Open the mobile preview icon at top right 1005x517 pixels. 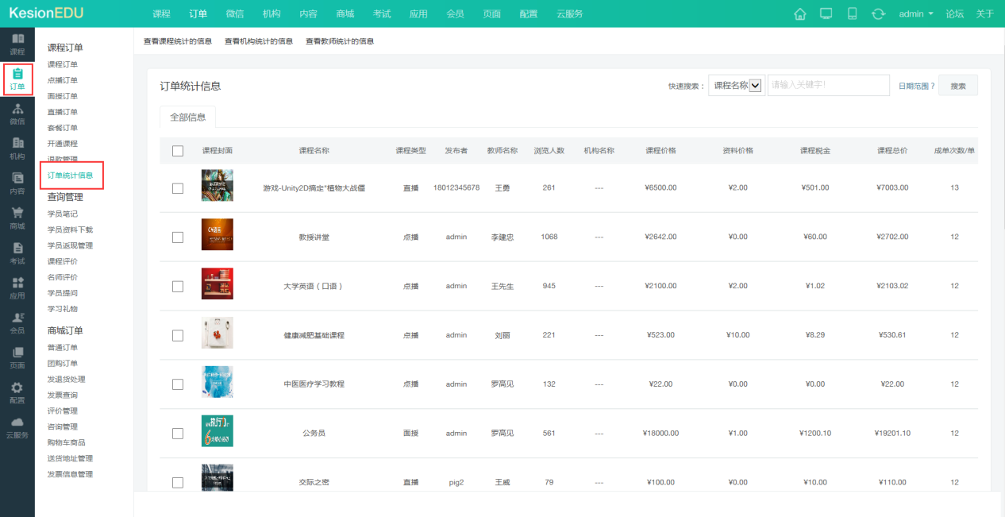pos(852,14)
